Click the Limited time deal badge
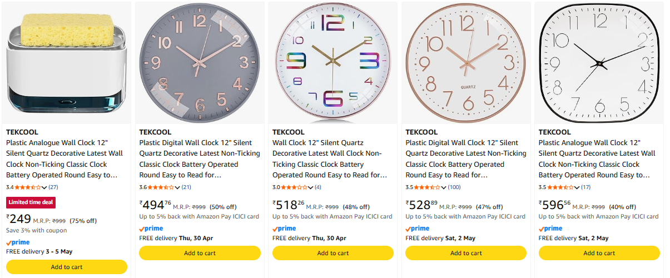Image resolution: width=670 pixels, height=278 pixels. (31, 202)
